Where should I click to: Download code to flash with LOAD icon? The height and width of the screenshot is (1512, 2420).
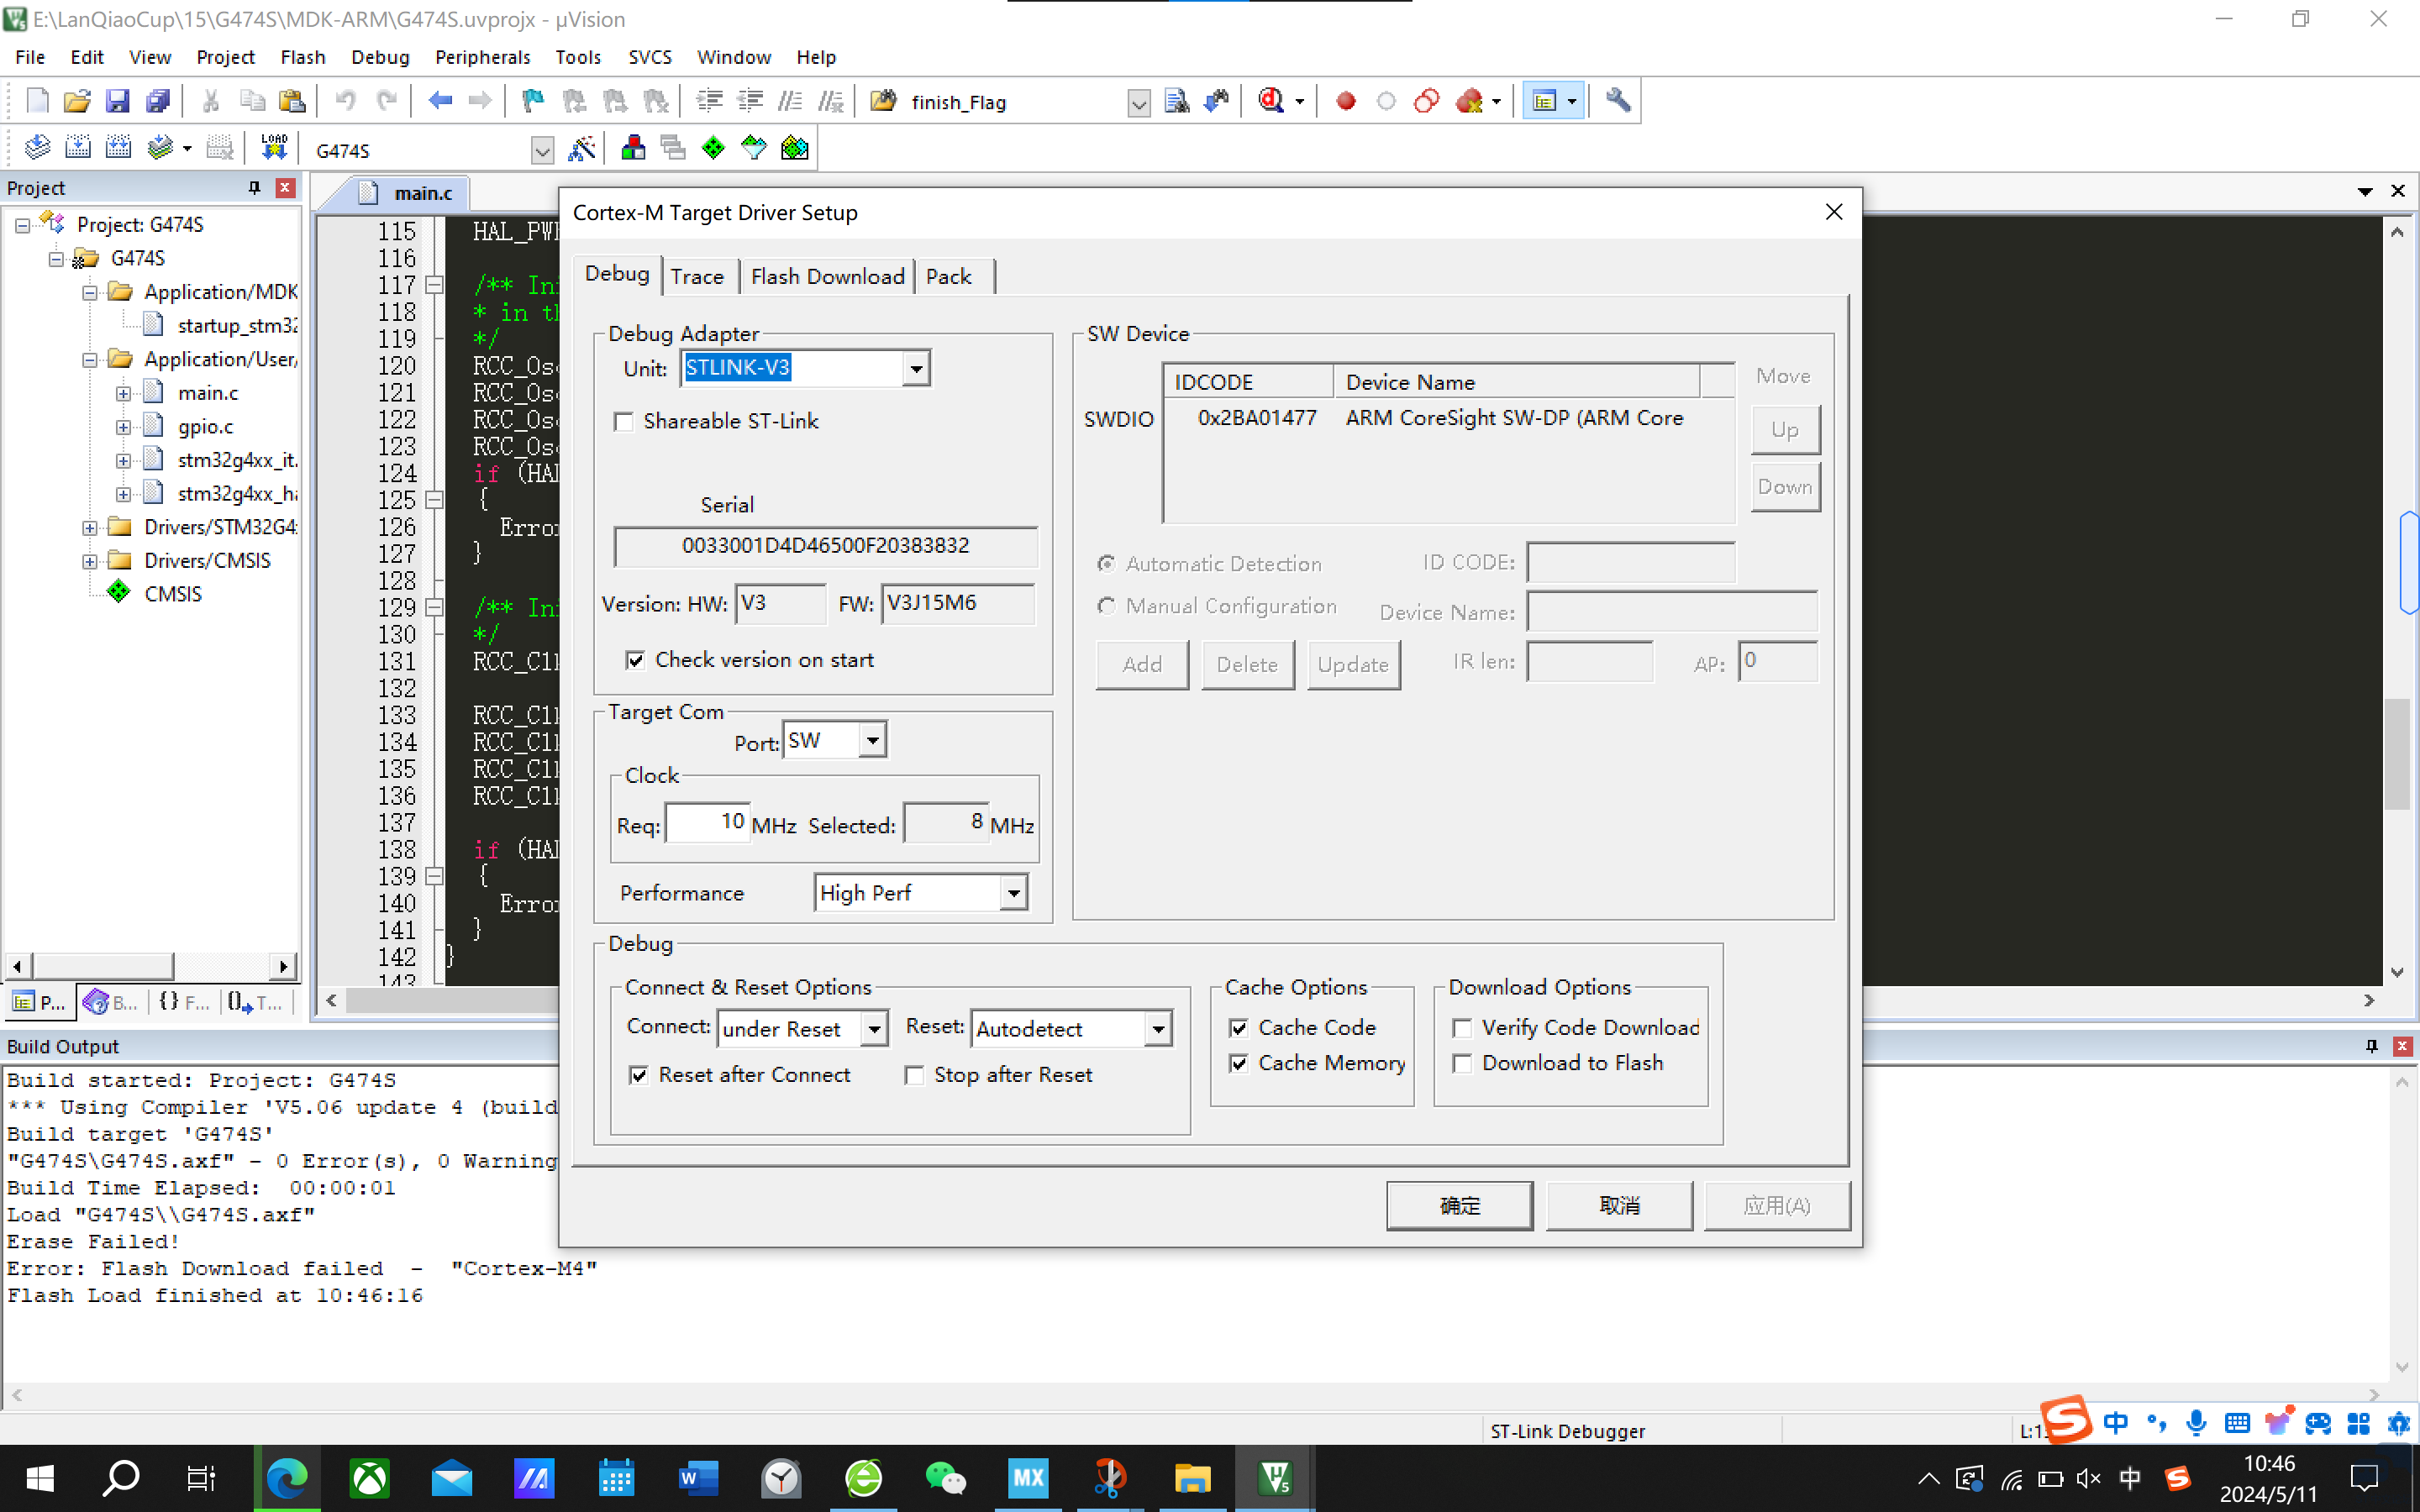click(x=273, y=149)
